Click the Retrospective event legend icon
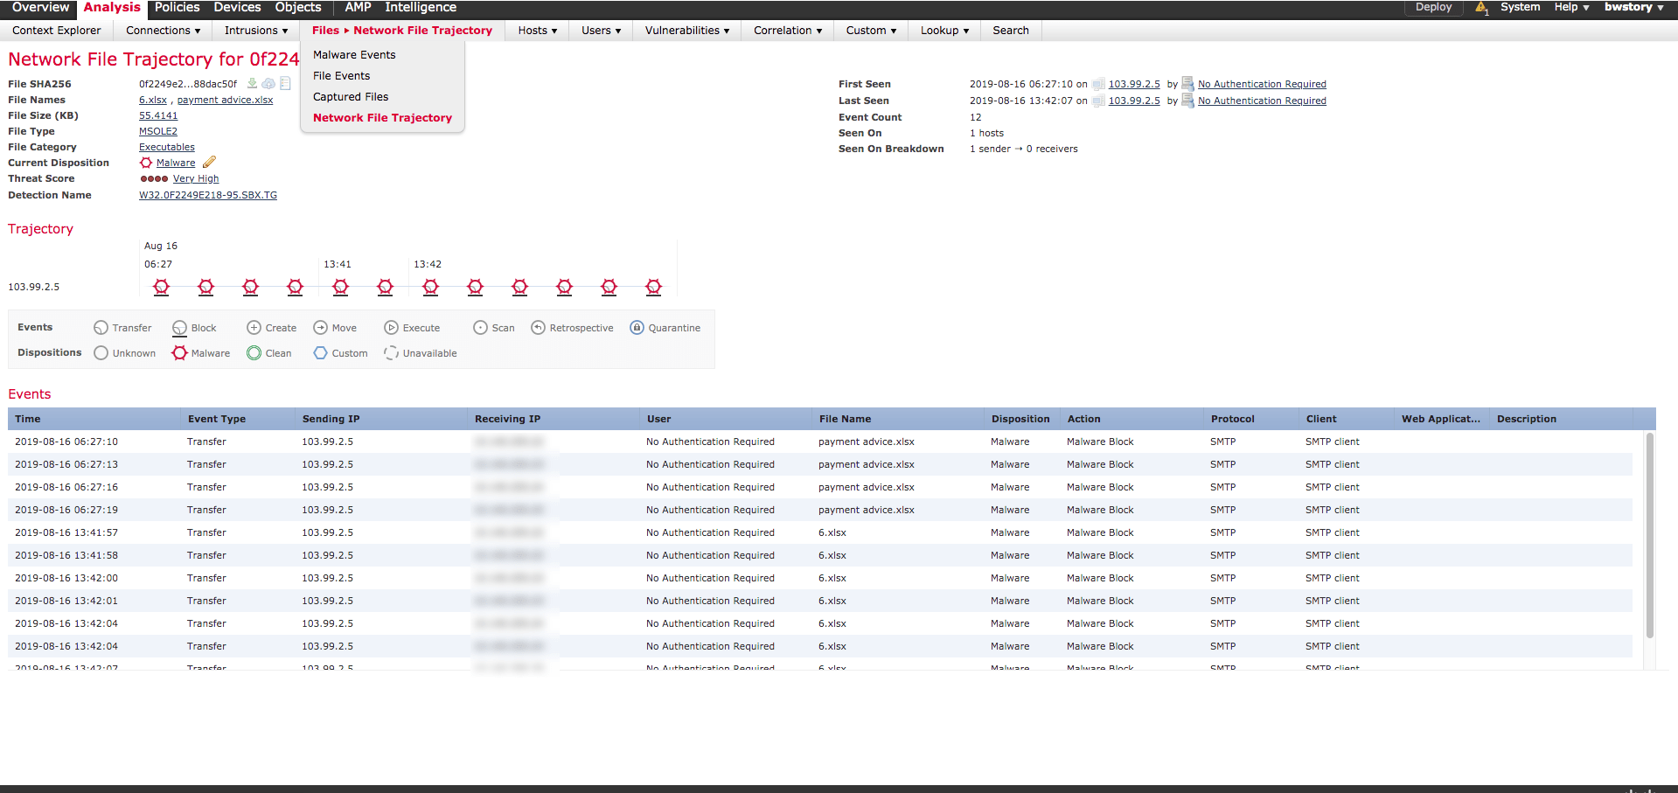 pyautogui.click(x=538, y=328)
